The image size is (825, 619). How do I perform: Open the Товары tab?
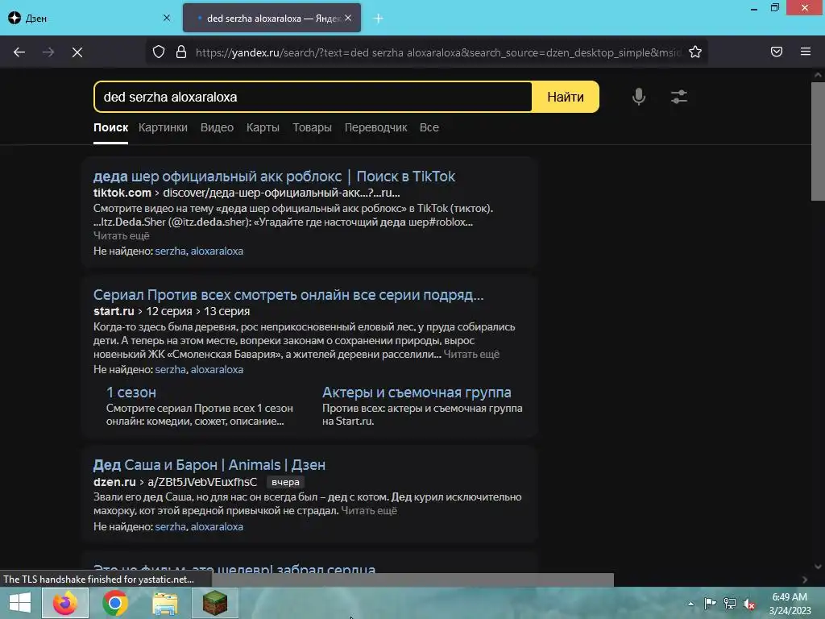(x=312, y=127)
